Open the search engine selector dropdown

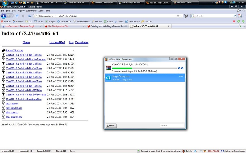[x=193, y=16]
